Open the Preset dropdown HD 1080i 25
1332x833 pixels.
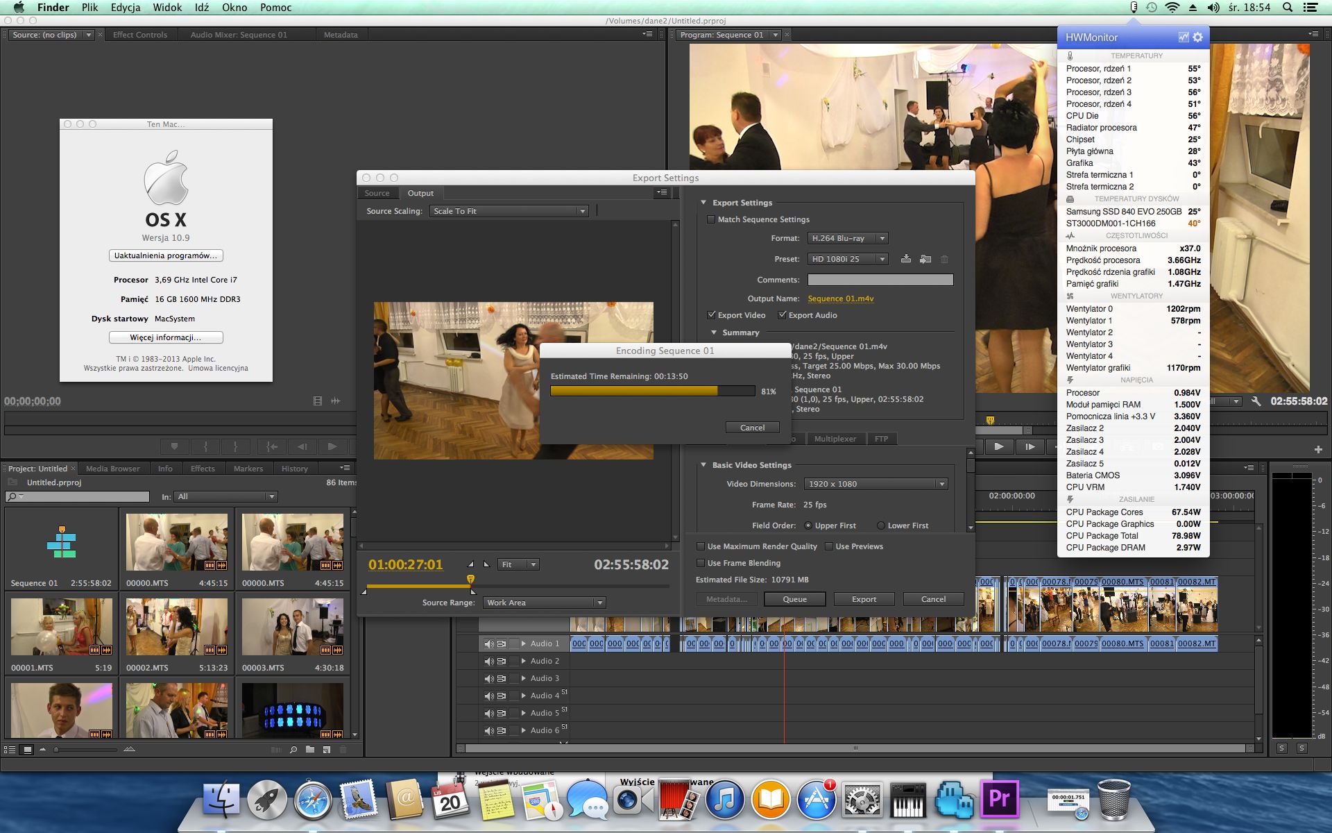pos(848,259)
